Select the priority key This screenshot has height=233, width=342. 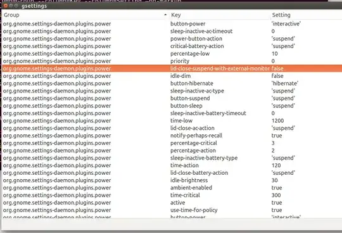click(x=180, y=61)
